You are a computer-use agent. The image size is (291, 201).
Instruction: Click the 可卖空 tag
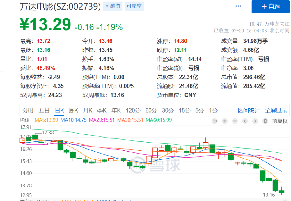[134, 6]
